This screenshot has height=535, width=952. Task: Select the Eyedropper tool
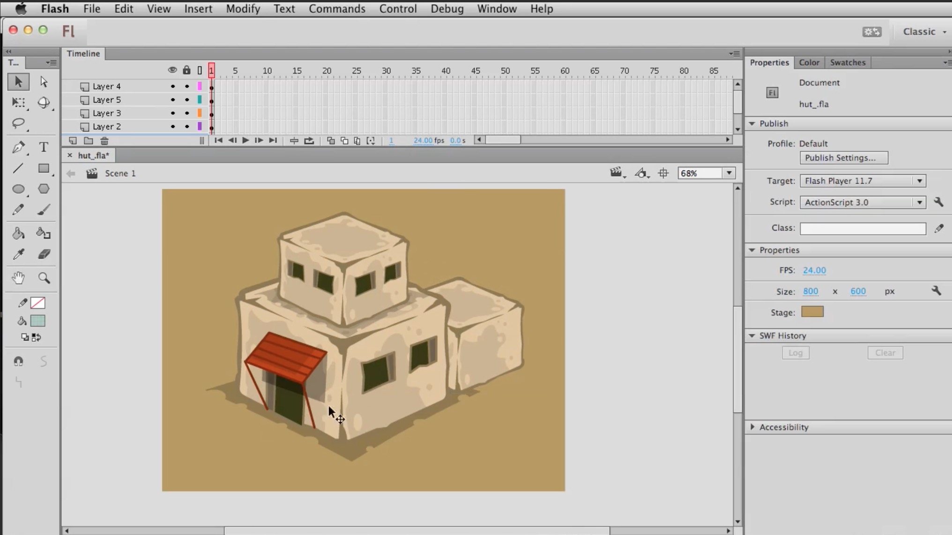point(18,254)
